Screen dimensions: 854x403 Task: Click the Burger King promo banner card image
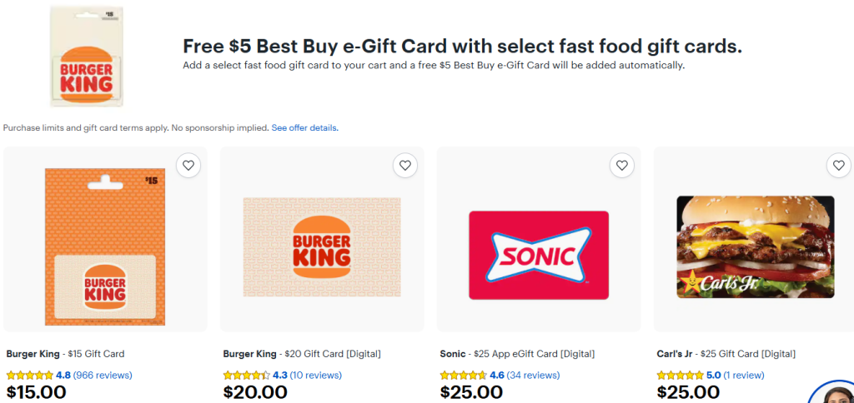point(86,56)
